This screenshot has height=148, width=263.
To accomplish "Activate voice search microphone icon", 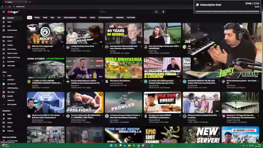I will [163, 12].
